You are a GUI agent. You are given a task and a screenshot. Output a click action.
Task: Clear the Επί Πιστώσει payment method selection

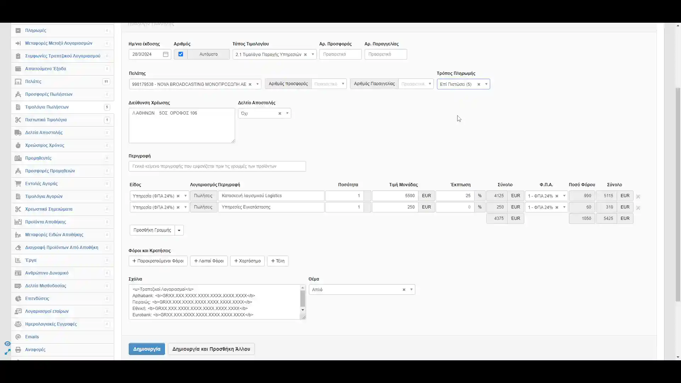(x=478, y=84)
